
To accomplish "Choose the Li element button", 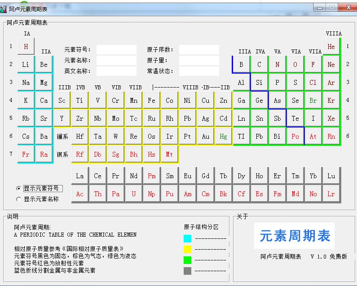I will pyautogui.click(x=26, y=65).
